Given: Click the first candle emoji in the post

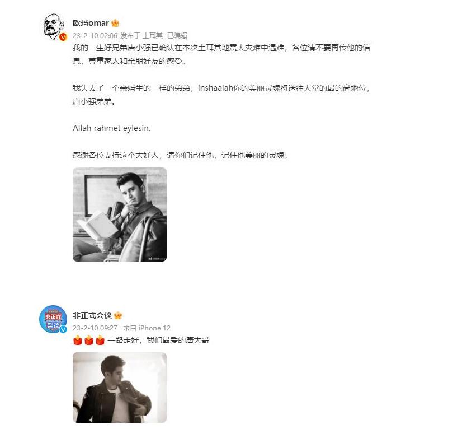Looking at the screenshot, I should pos(78,340).
